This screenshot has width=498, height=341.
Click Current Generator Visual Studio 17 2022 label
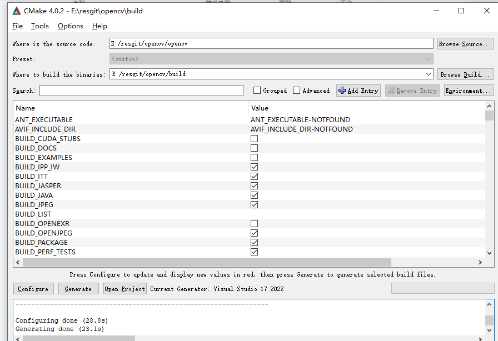[x=217, y=289]
